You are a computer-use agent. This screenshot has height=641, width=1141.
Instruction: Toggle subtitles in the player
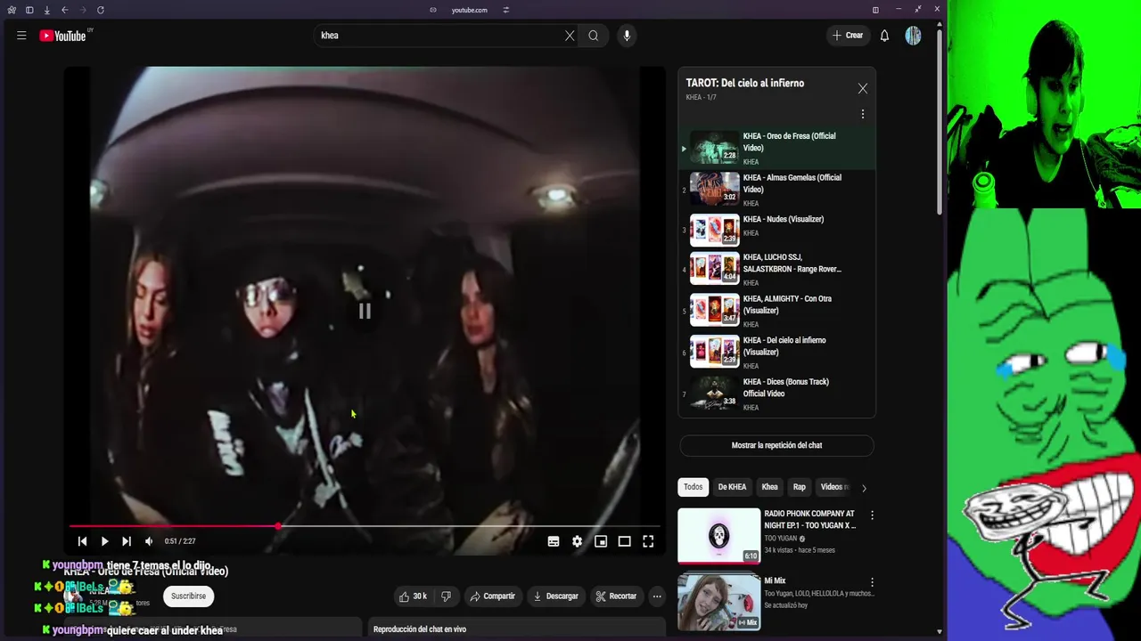(554, 541)
